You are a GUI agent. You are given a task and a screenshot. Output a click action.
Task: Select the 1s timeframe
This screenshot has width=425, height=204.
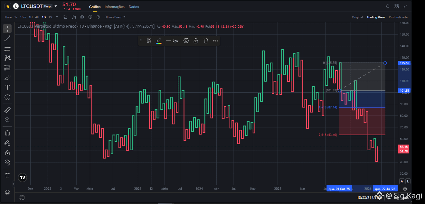click(16, 17)
